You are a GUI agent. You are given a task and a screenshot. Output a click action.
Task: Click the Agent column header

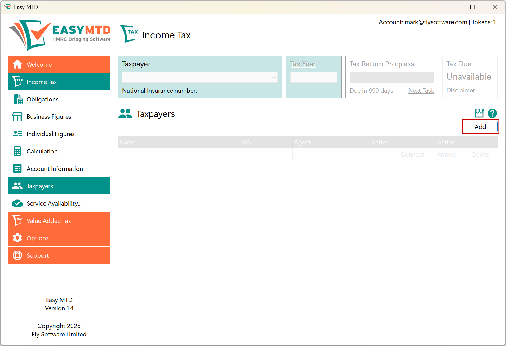329,142
